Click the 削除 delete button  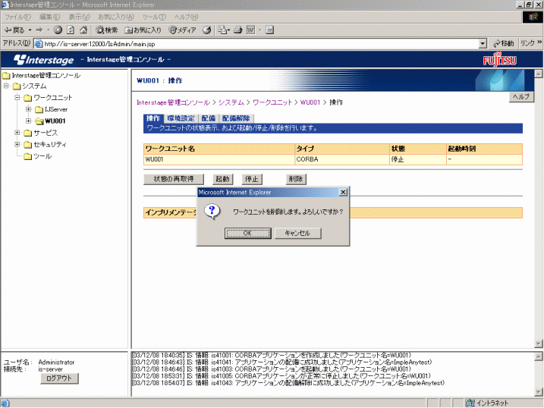point(296,179)
